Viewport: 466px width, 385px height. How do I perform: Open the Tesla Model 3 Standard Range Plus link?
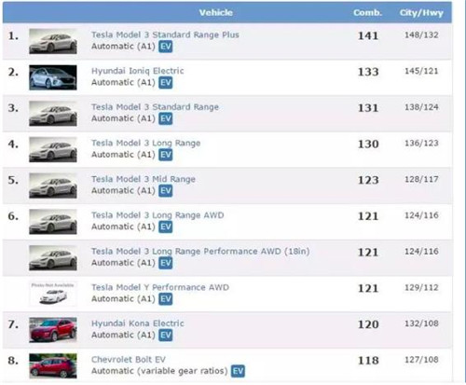pyautogui.click(x=165, y=34)
